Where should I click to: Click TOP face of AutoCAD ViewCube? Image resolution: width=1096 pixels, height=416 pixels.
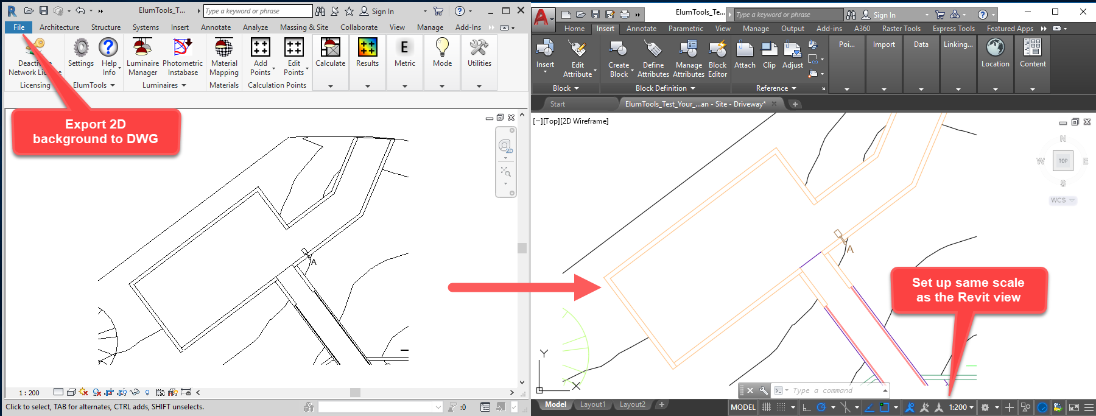click(1063, 161)
